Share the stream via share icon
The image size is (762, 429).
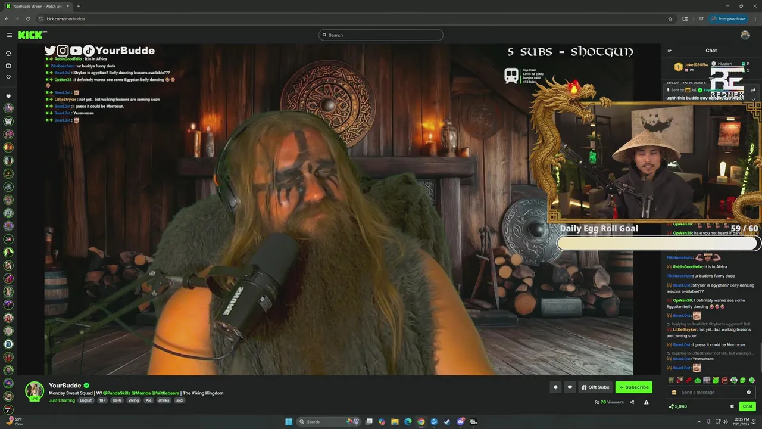coord(632,402)
